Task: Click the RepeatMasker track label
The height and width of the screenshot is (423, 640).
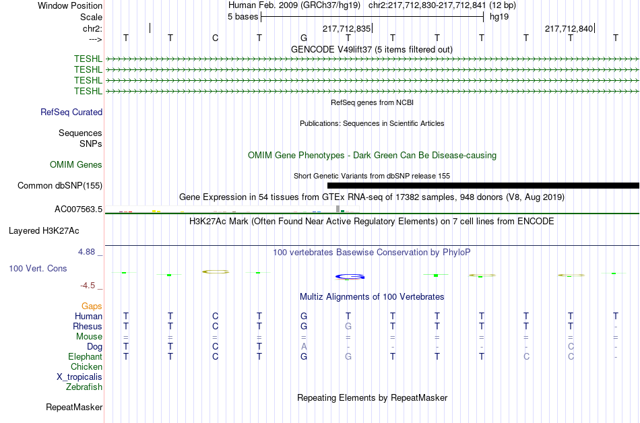Action: pos(74,407)
